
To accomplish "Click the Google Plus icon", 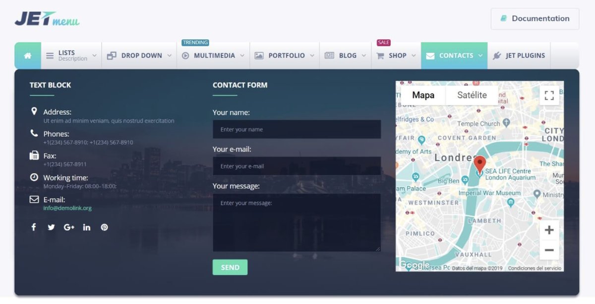I will [69, 227].
